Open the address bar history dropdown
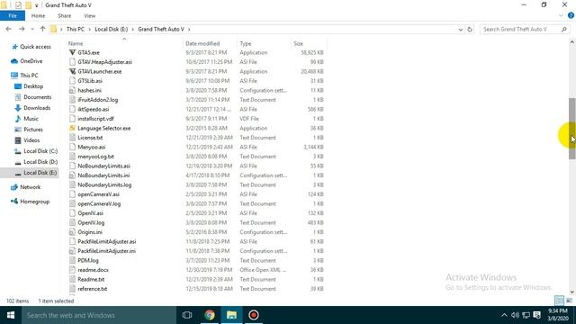576x324 pixels. coord(461,30)
